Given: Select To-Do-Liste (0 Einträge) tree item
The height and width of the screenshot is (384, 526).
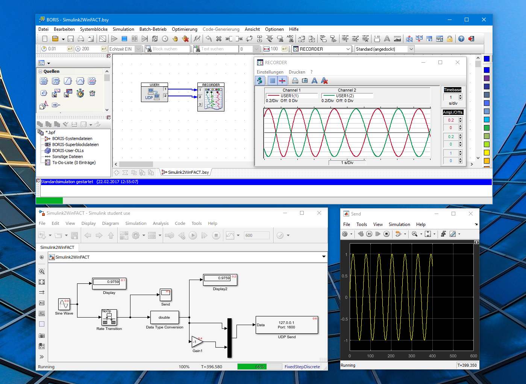Looking at the screenshot, I should pos(74,163).
